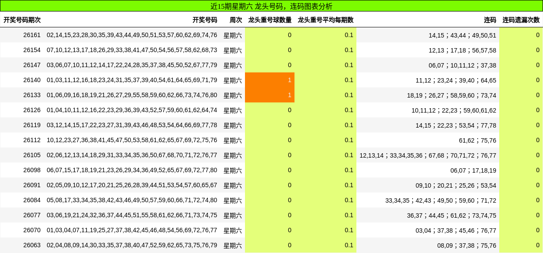Viewport: 543px width, 253px height.
Task: Click the 周次 column header
Action: pyautogui.click(x=236, y=20)
